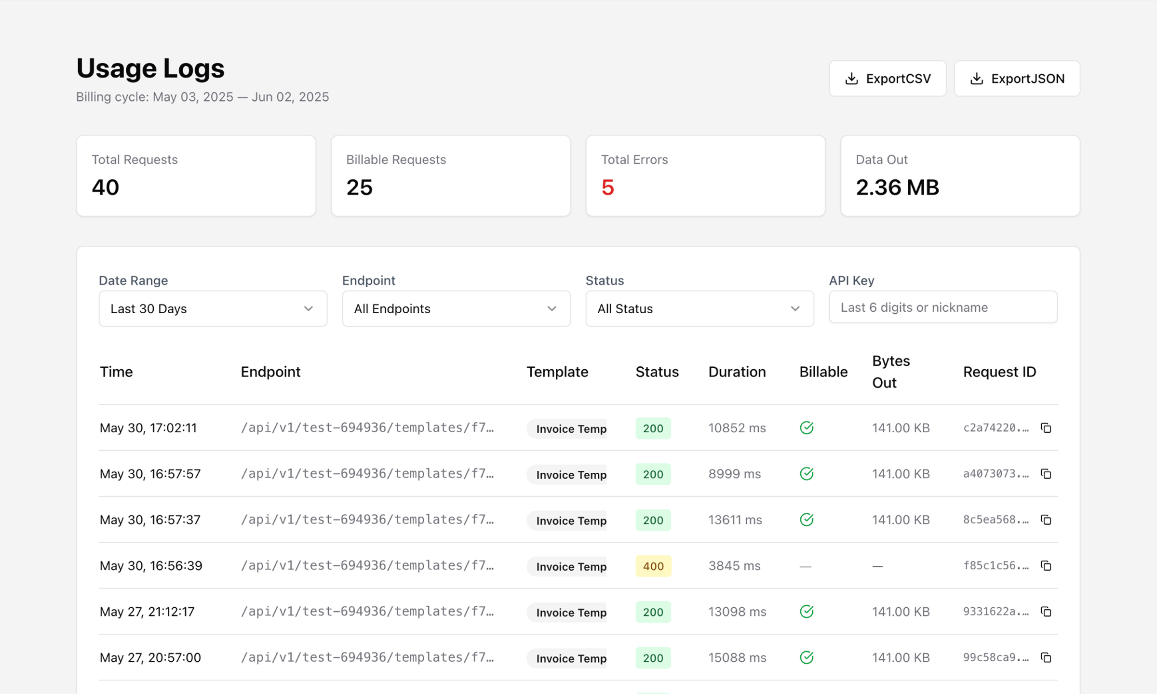Click billable checkmark for May 27, 21:12:17 row

[x=807, y=612]
